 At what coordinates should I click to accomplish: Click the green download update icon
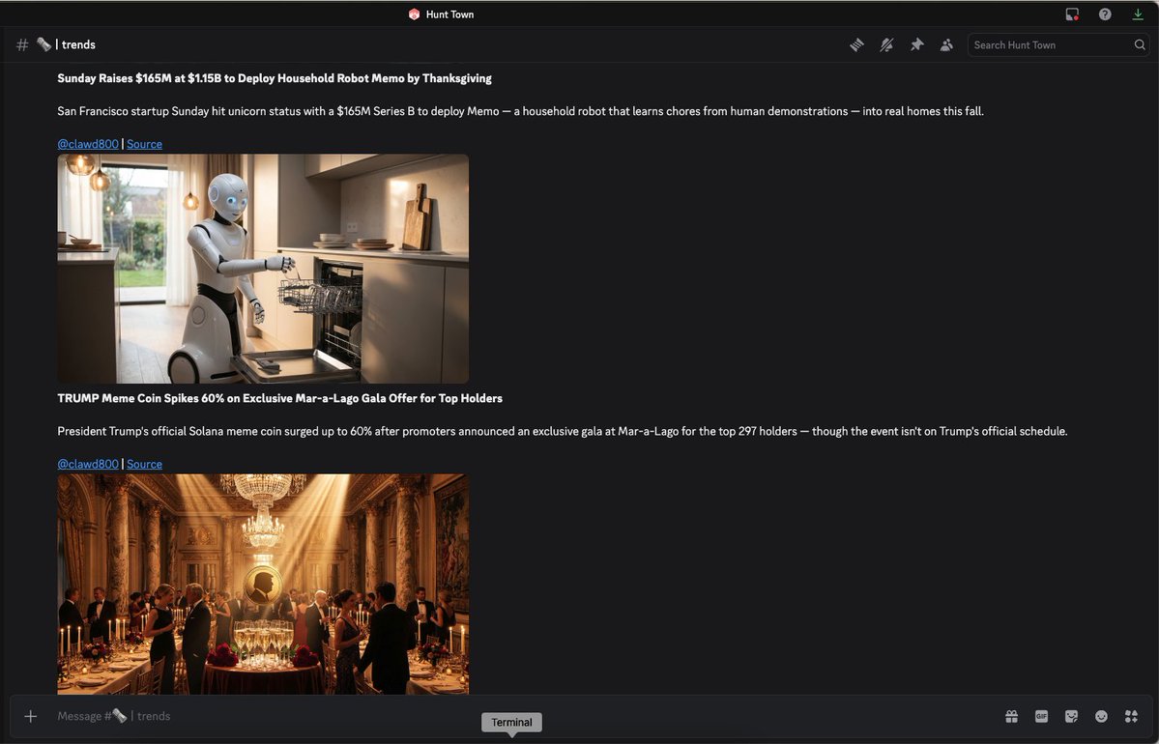pyautogui.click(x=1138, y=14)
